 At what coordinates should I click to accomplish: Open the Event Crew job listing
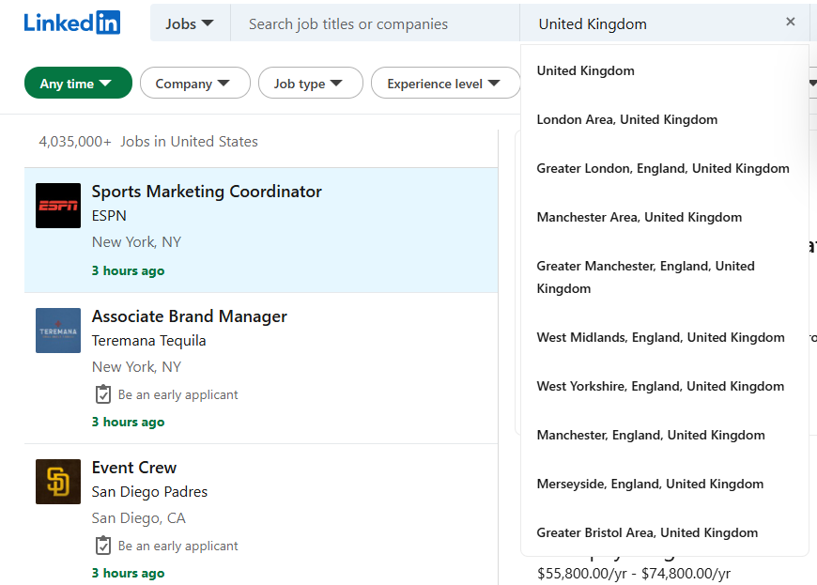[134, 468]
